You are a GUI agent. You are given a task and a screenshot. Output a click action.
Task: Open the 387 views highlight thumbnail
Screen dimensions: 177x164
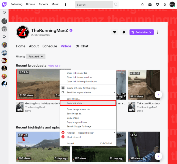[99, 154]
